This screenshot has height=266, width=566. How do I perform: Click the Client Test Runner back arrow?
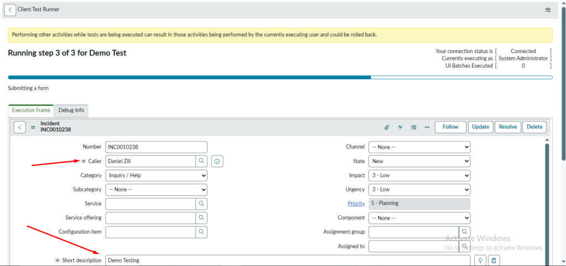(10, 10)
